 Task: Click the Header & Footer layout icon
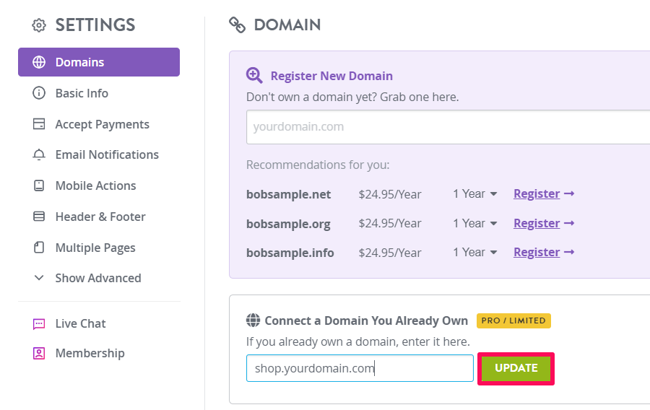coord(39,216)
